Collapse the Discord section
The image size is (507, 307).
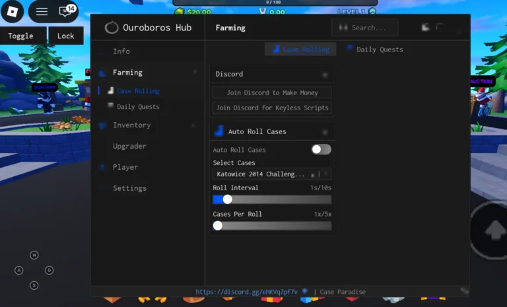click(x=325, y=75)
